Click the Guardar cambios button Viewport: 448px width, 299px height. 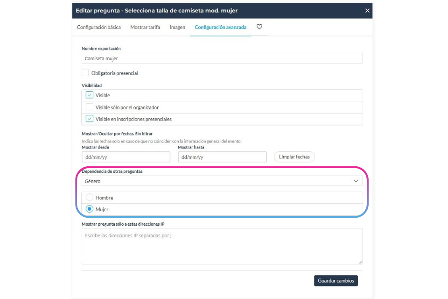click(336, 281)
